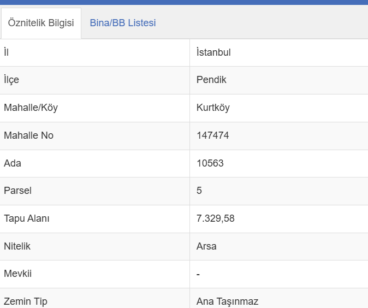
Task: Click Tapu Alanı value 7.329,58
Action: point(216,218)
